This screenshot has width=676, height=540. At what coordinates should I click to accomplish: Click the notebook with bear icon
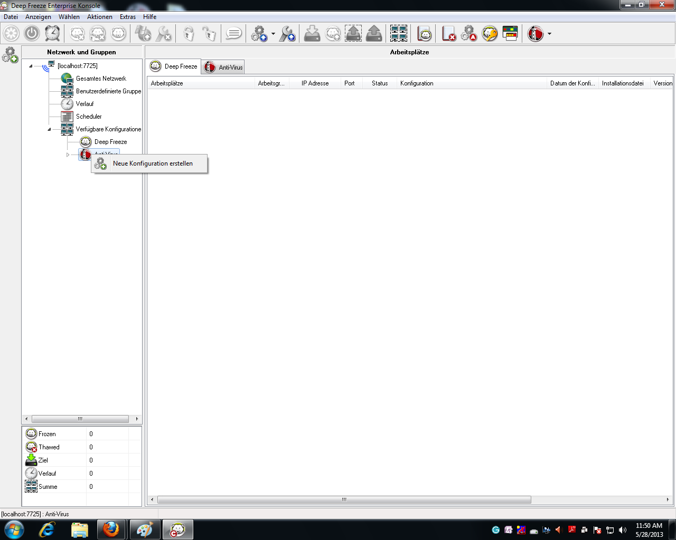click(x=424, y=34)
